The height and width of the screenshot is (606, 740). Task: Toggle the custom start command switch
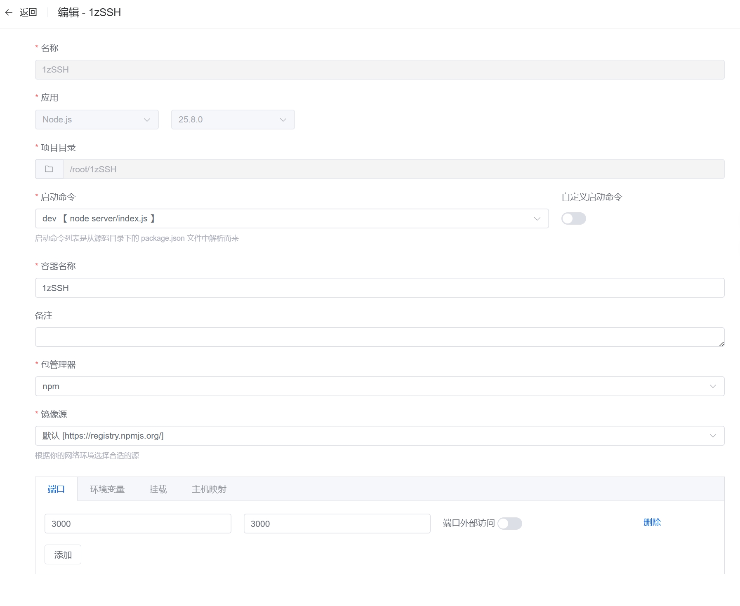[x=573, y=218]
